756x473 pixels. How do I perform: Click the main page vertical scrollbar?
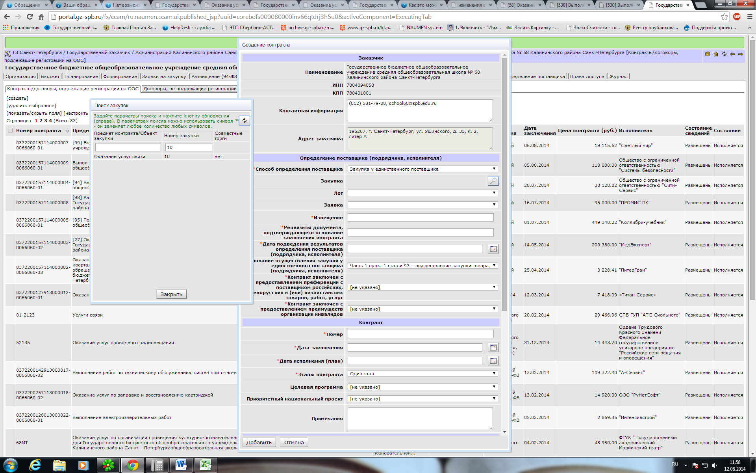pyautogui.click(x=752, y=169)
